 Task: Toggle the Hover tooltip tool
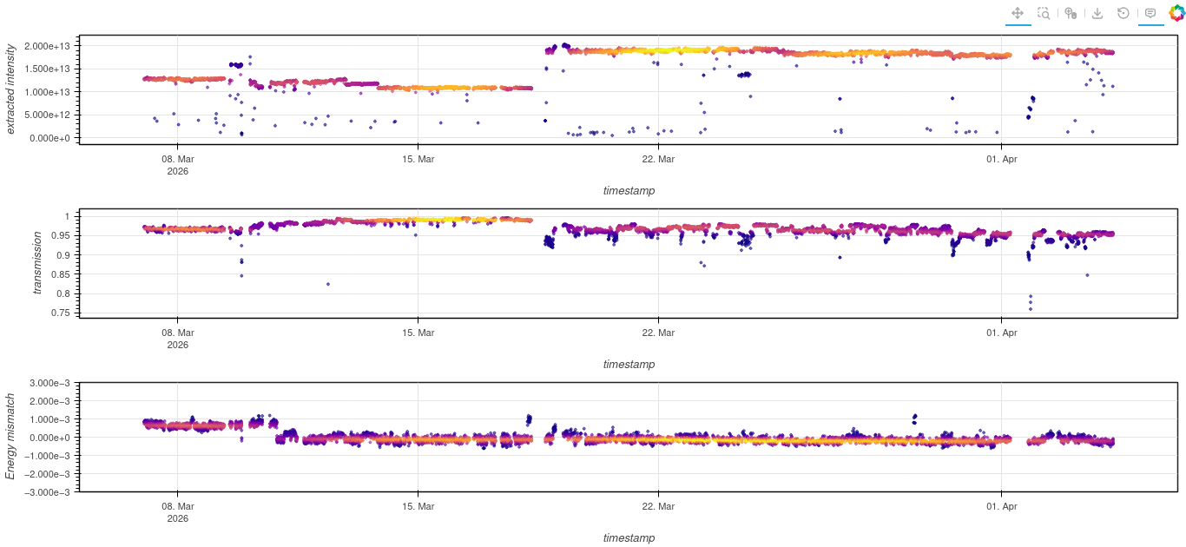point(1150,13)
